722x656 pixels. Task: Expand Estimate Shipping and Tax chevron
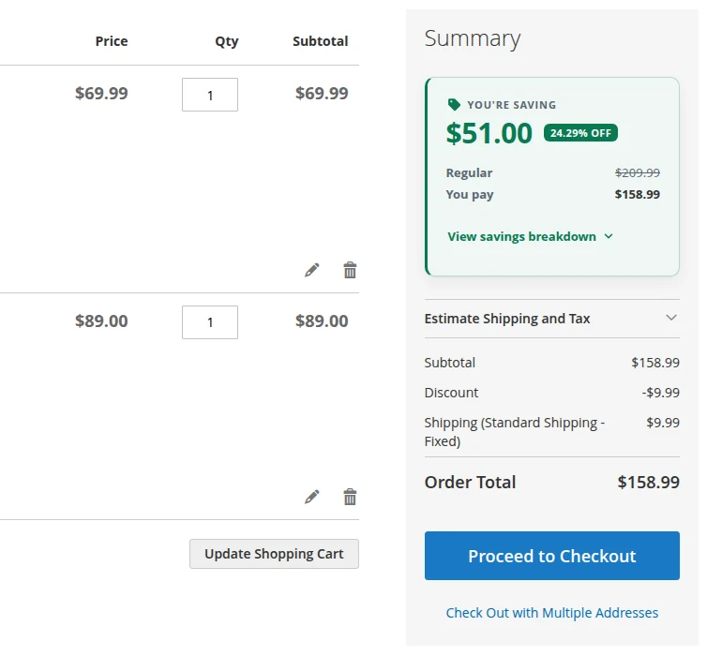671,318
